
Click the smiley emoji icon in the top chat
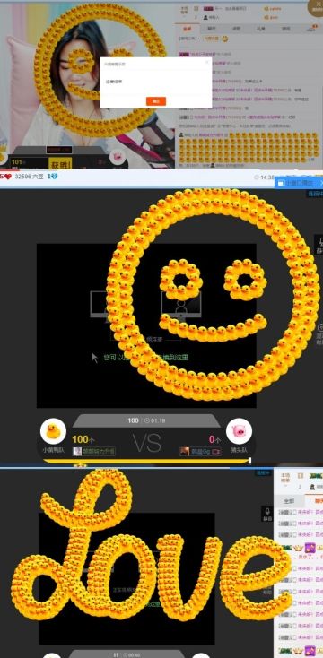click(x=225, y=39)
